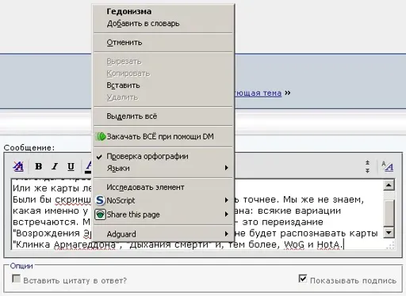
Task: Select "Выделить всё" menu item
Action: point(163,116)
